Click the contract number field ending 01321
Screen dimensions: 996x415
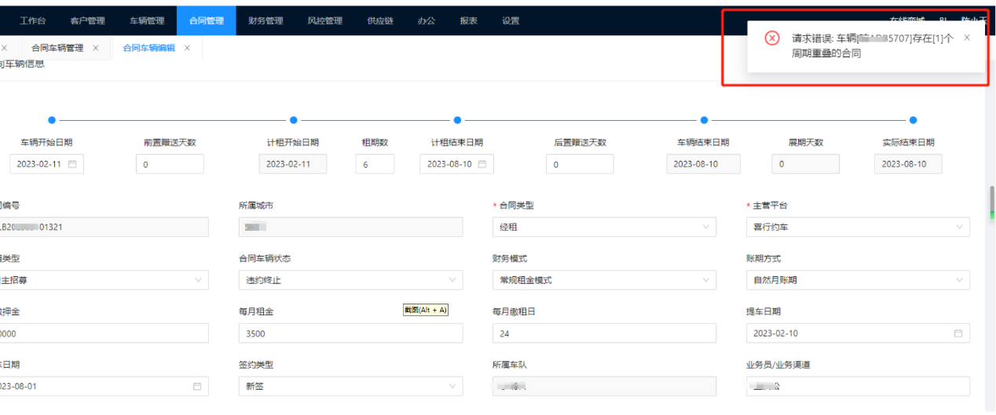coord(104,227)
